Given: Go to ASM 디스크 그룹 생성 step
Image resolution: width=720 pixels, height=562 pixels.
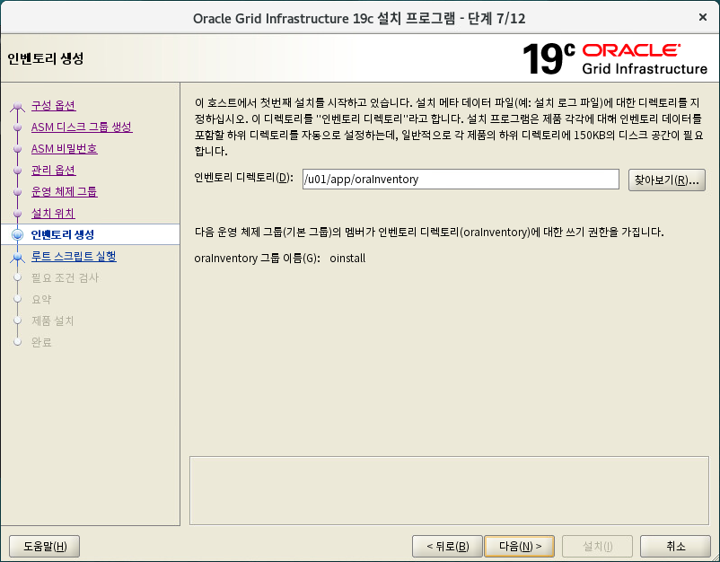Looking at the screenshot, I should tap(82, 127).
